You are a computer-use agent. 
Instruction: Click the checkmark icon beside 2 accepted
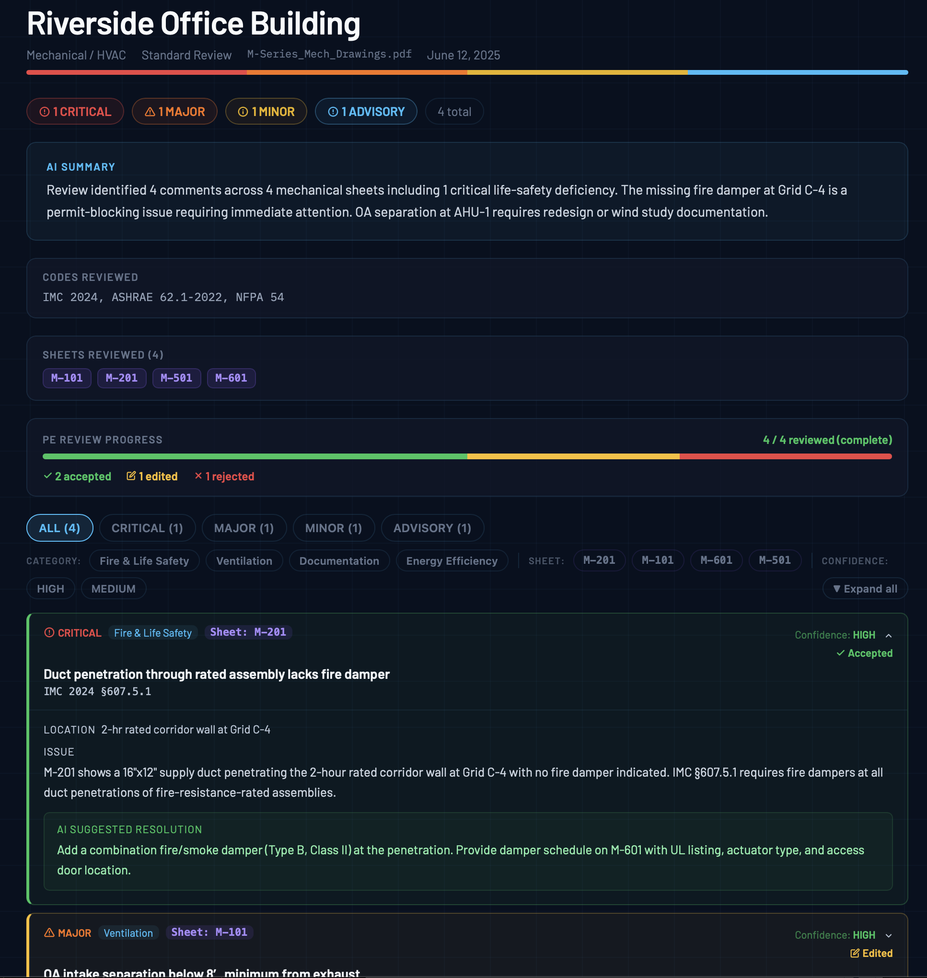click(x=48, y=476)
